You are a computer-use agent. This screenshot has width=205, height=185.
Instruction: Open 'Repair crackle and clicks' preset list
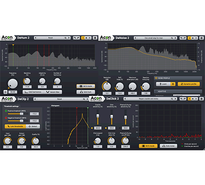click(148, 99)
